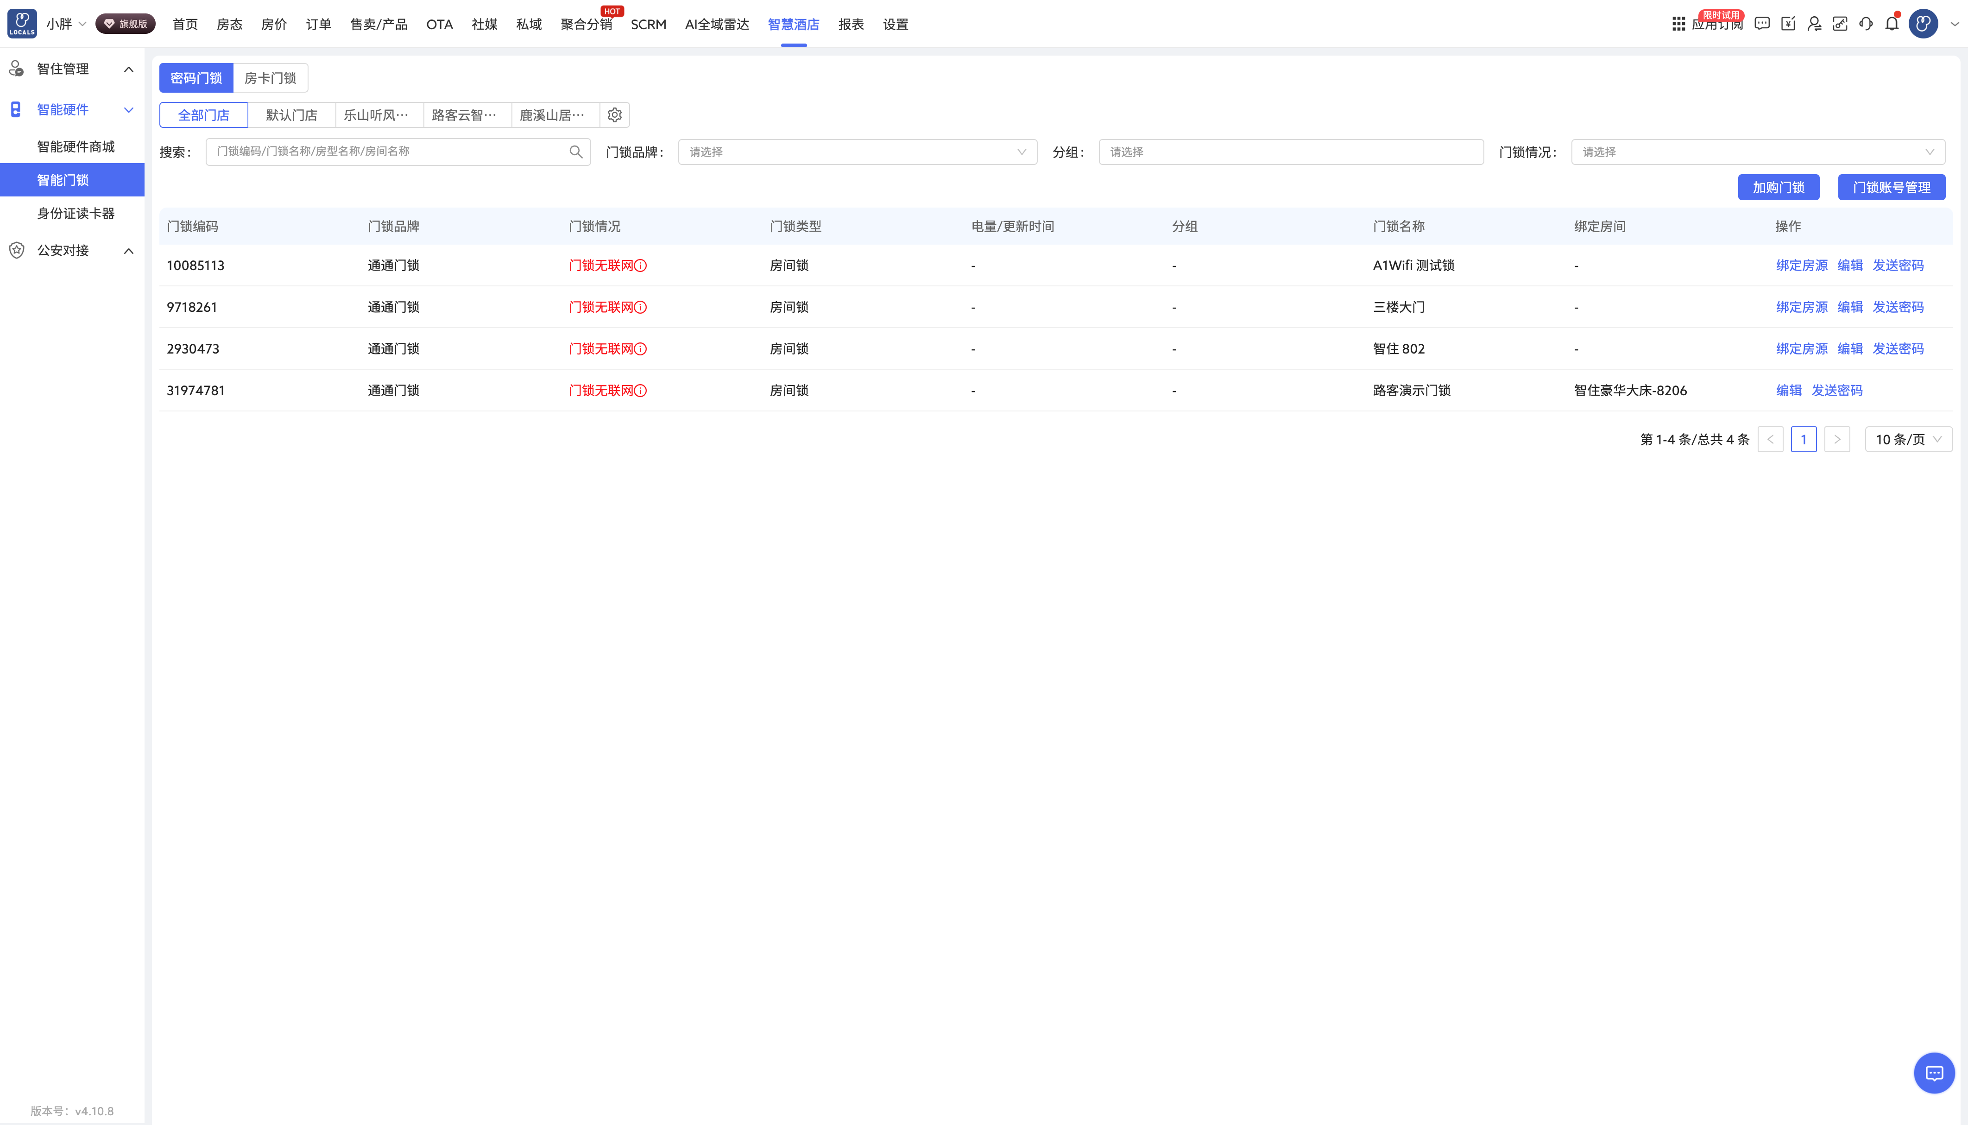
Task: Collapse the 智能硬件 sidebar section
Action: 129,110
